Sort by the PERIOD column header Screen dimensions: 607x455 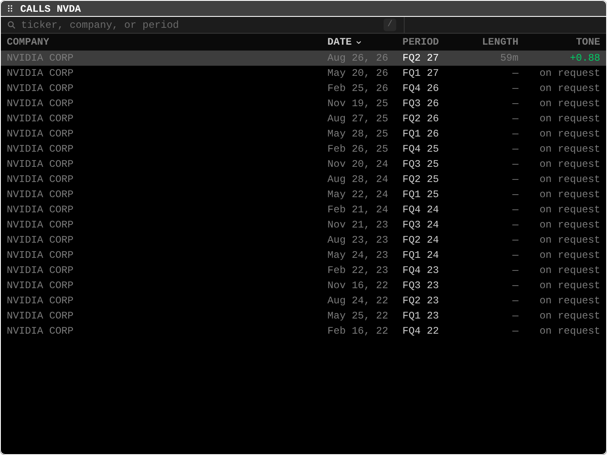tap(420, 42)
